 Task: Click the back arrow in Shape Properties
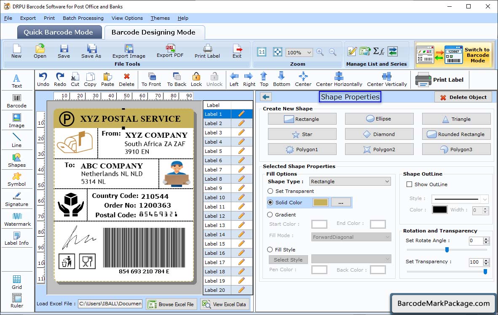[x=266, y=97]
